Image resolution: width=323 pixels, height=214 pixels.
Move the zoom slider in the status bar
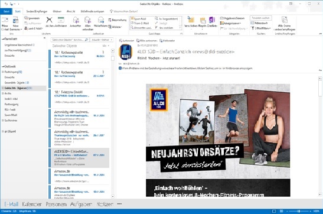click(x=299, y=211)
